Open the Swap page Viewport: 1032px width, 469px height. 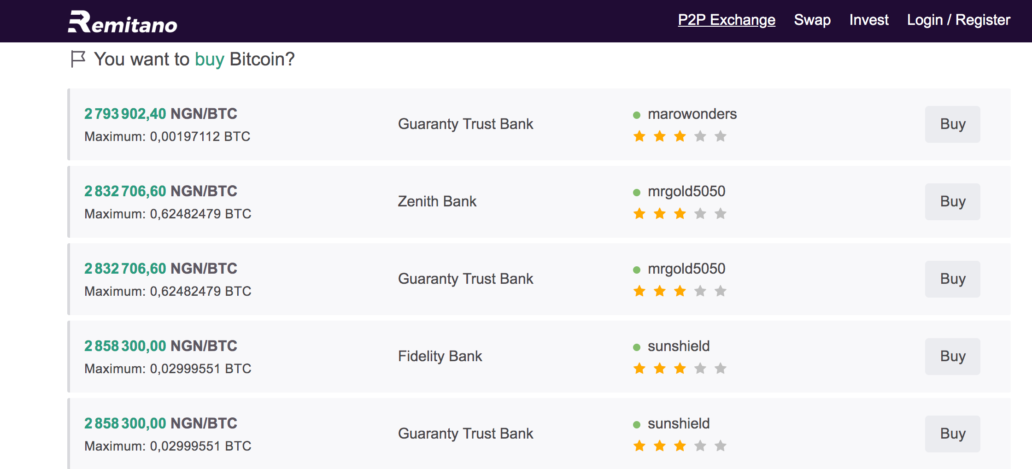click(x=812, y=20)
